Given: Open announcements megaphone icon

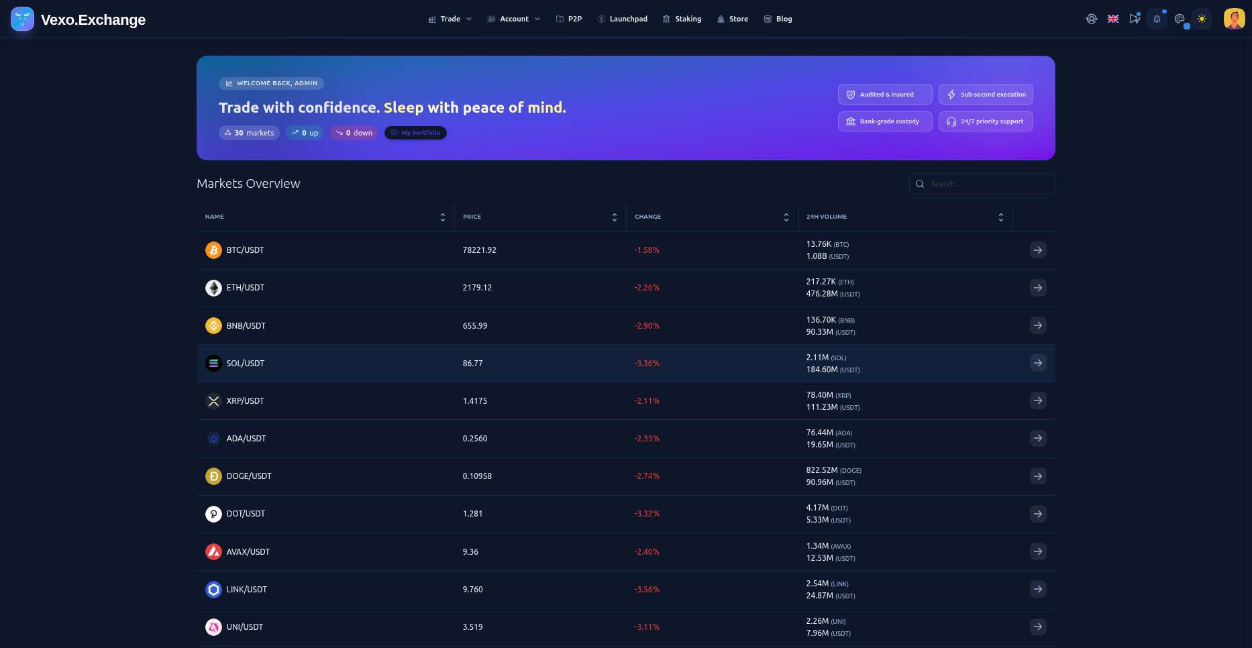Looking at the screenshot, I should click(1135, 19).
